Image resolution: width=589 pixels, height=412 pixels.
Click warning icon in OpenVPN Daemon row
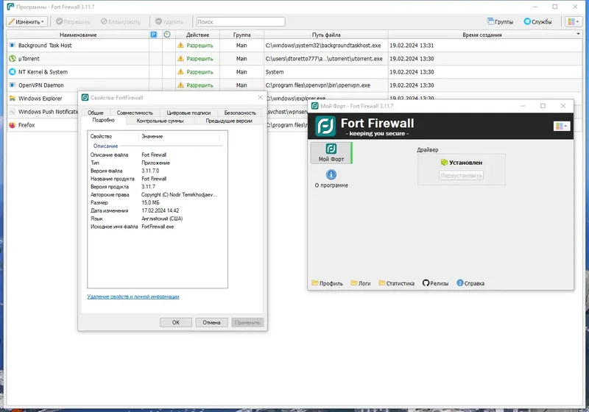[x=180, y=85]
